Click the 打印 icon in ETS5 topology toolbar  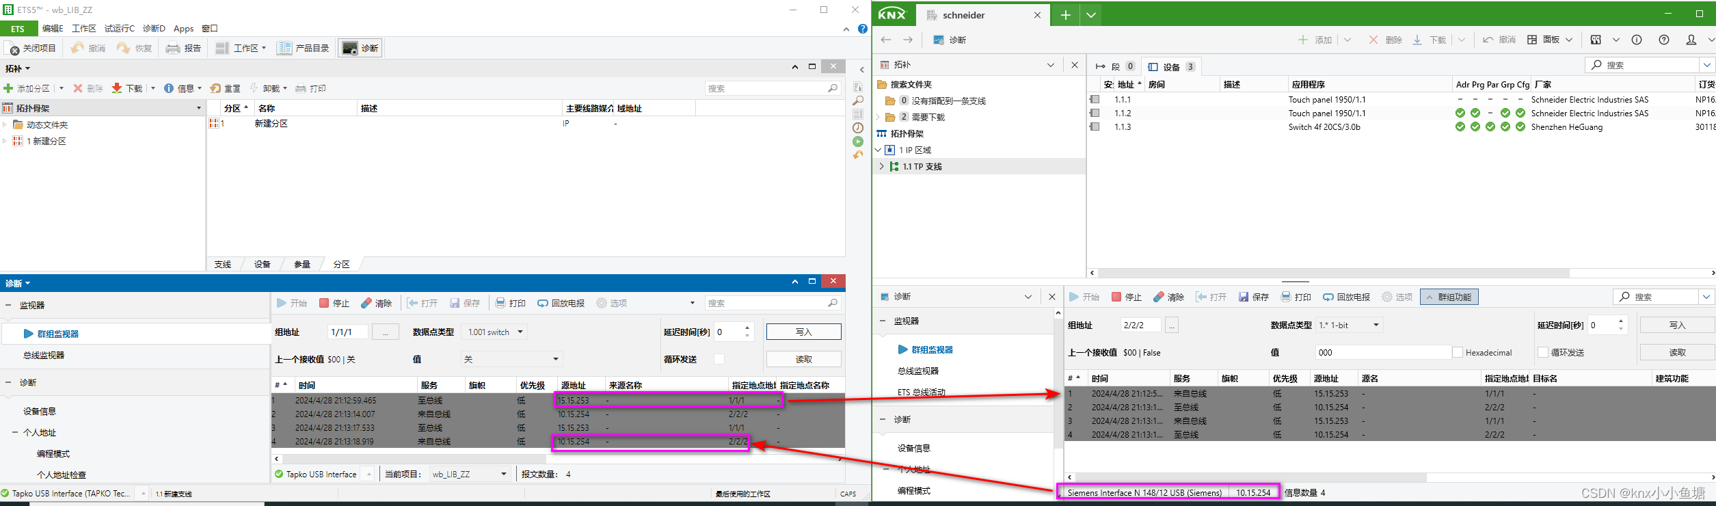[300, 88]
